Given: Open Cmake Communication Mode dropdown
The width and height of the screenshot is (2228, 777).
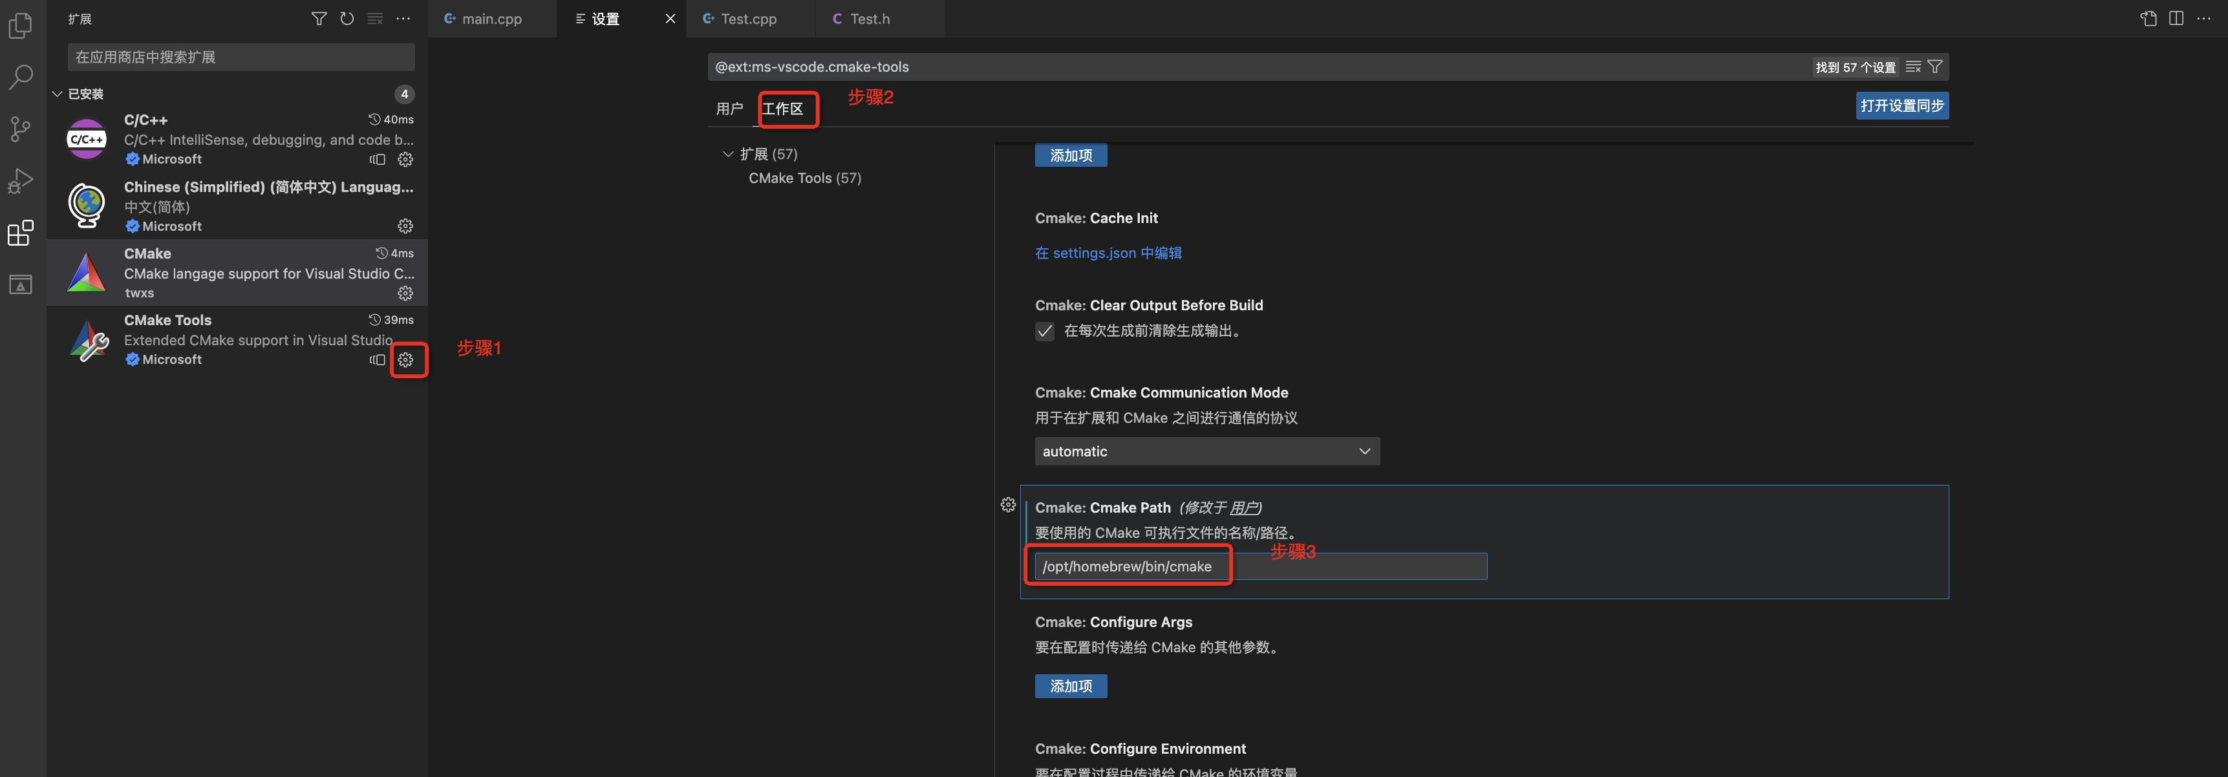Looking at the screenshot, I should (1207, 451).
